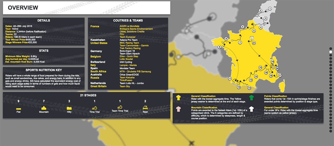Click the Trek Factory Racing team
This screenshot has width=334, height=146.
point(130,48)
